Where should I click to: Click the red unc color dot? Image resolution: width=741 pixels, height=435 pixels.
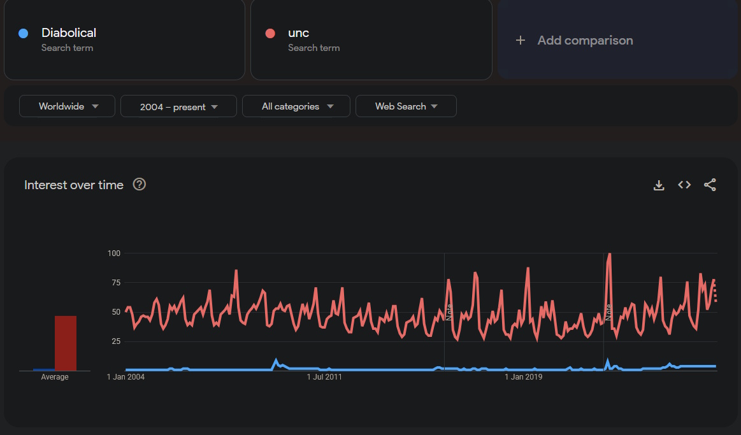coord(270,33)
